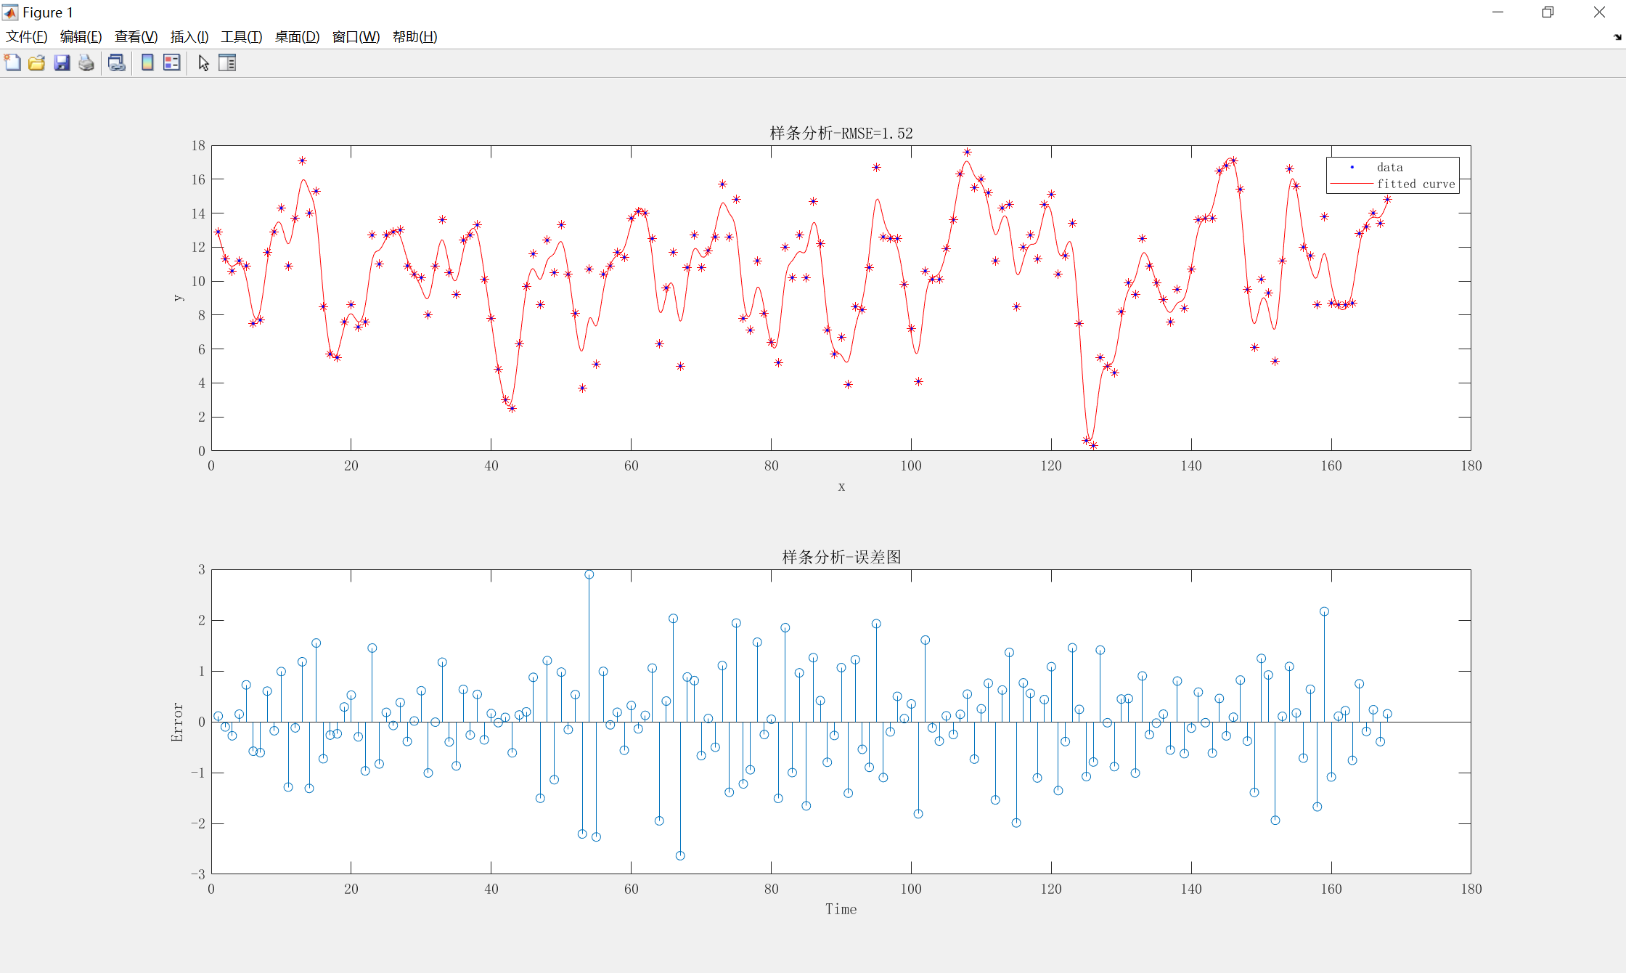Click the Link Plot toolbar icon
1626x973 pixels.
point(116,63)
